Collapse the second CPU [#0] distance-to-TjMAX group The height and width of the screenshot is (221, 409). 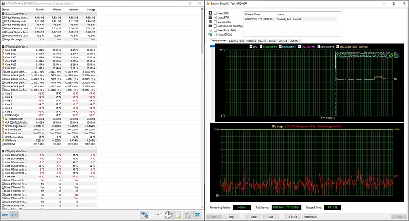click(x=49, y=151)
